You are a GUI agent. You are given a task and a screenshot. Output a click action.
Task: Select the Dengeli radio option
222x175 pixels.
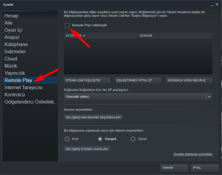pyautogui.click(x=100, y=139)
